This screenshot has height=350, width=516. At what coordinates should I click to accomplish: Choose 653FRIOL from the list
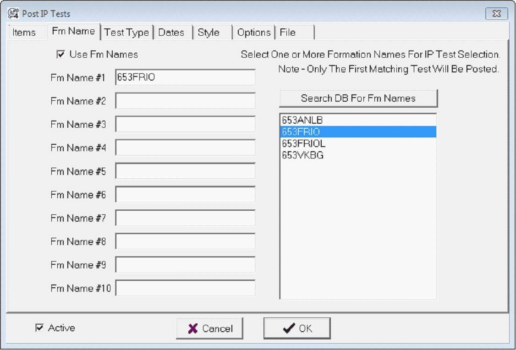[304, 144]
